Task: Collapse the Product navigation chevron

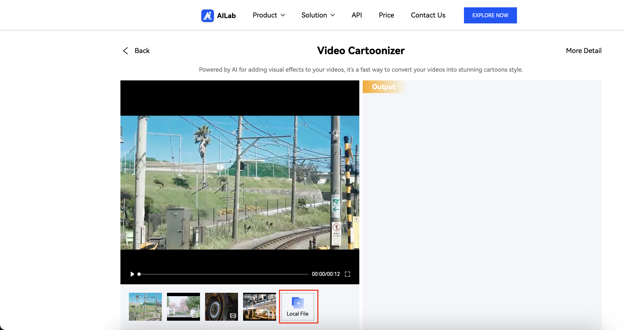Action: (283, 16)
